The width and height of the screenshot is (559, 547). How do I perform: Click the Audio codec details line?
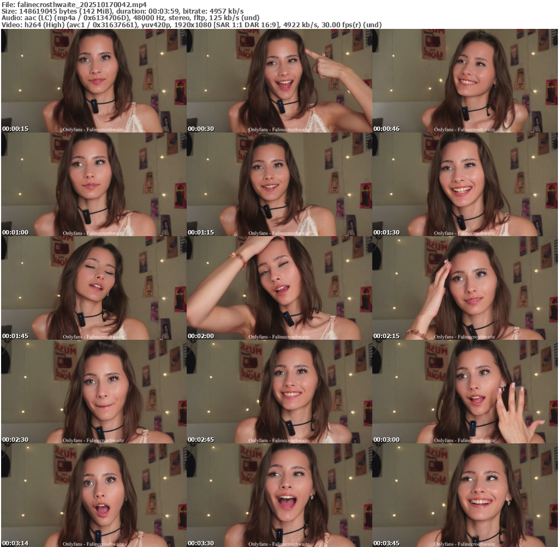point(130,18)
